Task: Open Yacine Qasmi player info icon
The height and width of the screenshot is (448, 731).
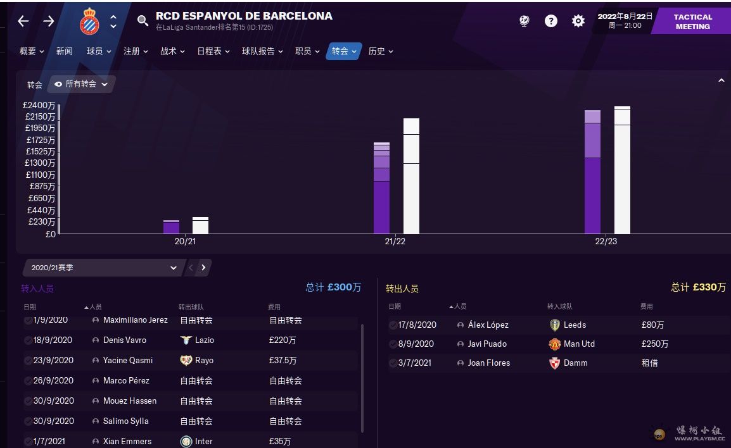Action: tap(96, 361)
